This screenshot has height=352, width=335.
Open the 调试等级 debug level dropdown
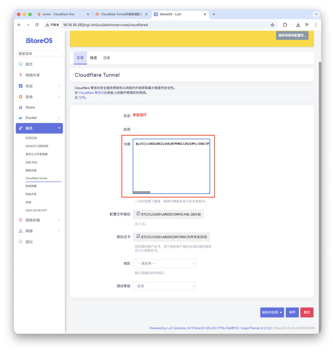(x=164, y=286)
